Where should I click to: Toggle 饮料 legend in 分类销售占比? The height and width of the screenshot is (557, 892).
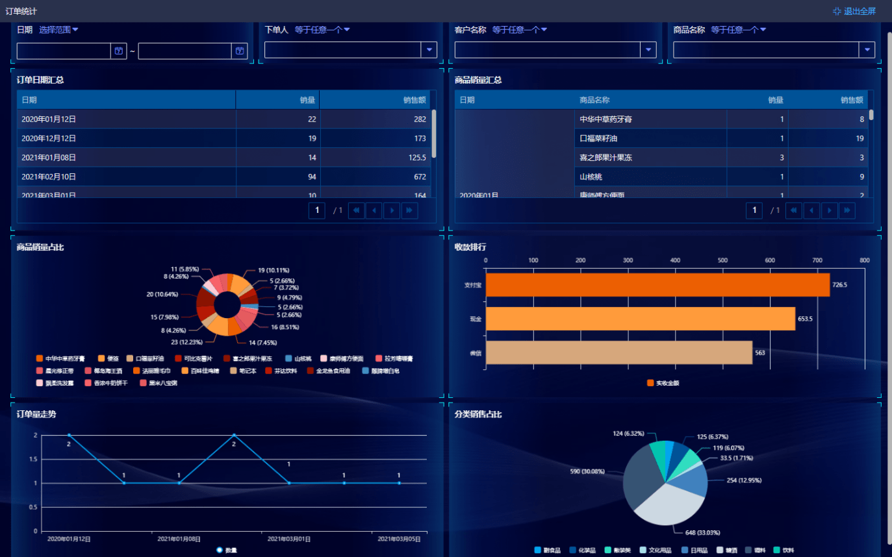(784, 550)
